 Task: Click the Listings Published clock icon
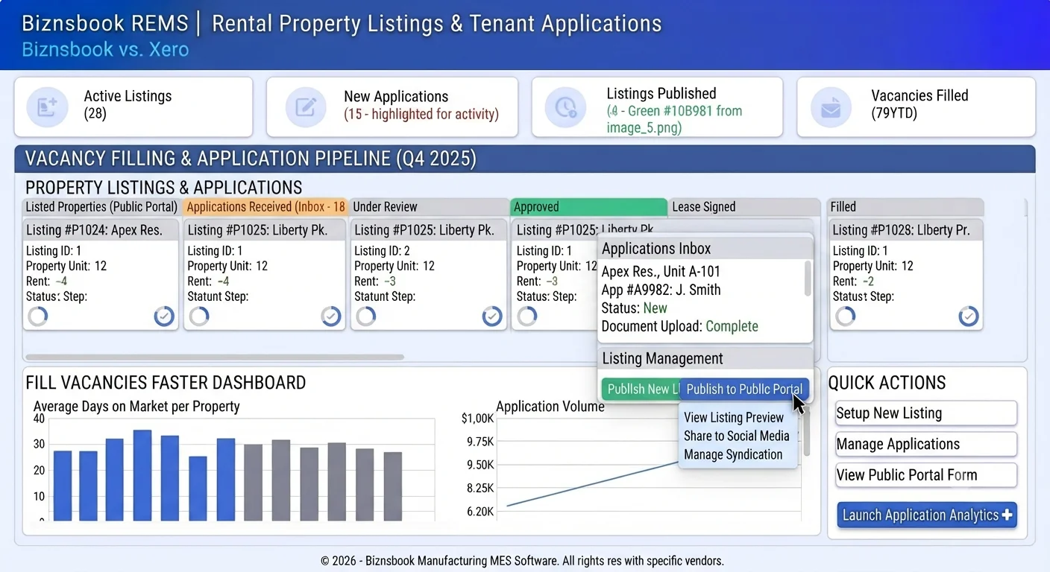coord(566,107)
